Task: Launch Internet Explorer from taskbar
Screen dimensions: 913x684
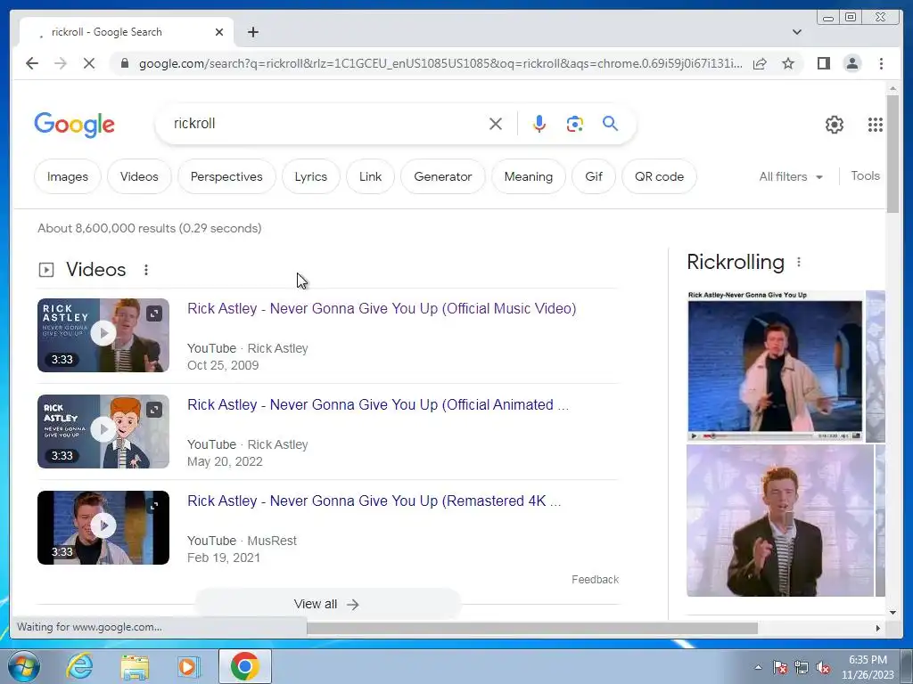Action: 79,666
